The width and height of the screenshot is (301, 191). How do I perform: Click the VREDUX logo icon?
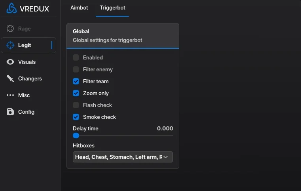click(11, 8)
